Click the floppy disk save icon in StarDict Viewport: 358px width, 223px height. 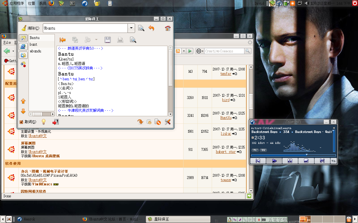click(107, 40)
